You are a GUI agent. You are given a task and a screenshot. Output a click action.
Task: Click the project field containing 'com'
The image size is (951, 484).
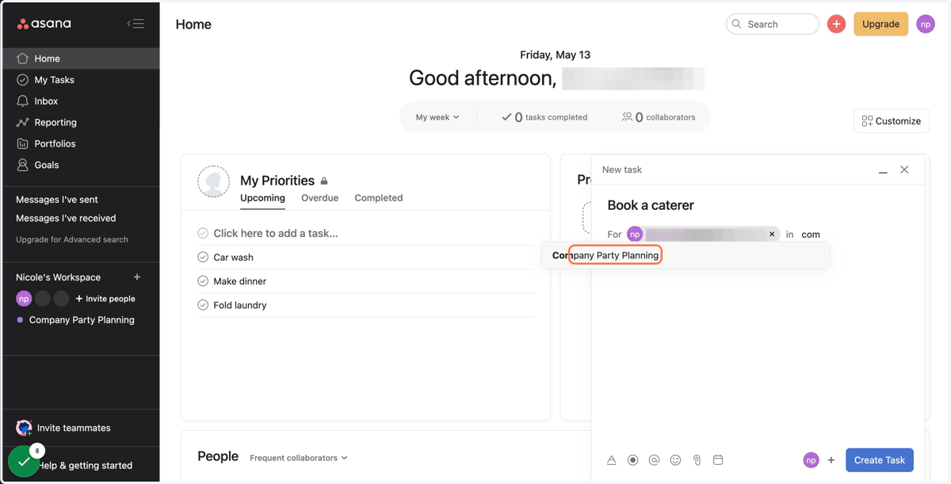point(811,234)
